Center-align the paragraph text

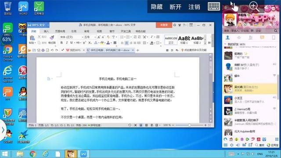pyautogui.click(x=126, y=43)
